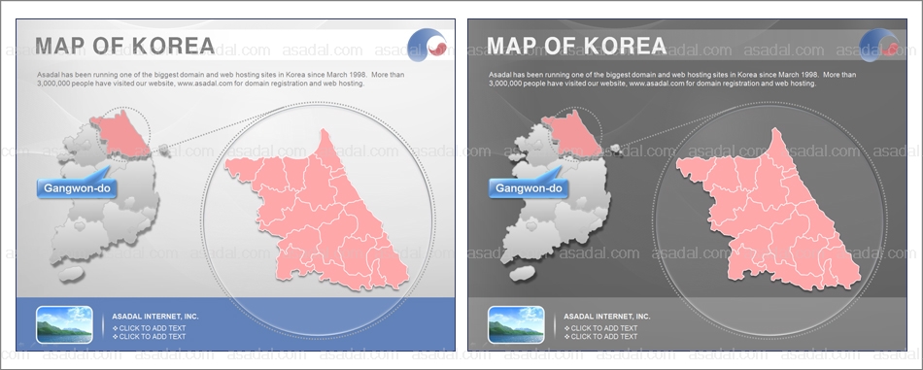Click MAP OF KOREA title on left slide
923x370 pixels.
tap(124, 46)
